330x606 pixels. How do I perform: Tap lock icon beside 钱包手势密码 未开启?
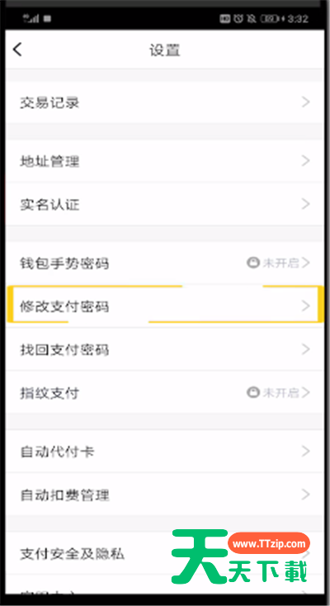252,263
